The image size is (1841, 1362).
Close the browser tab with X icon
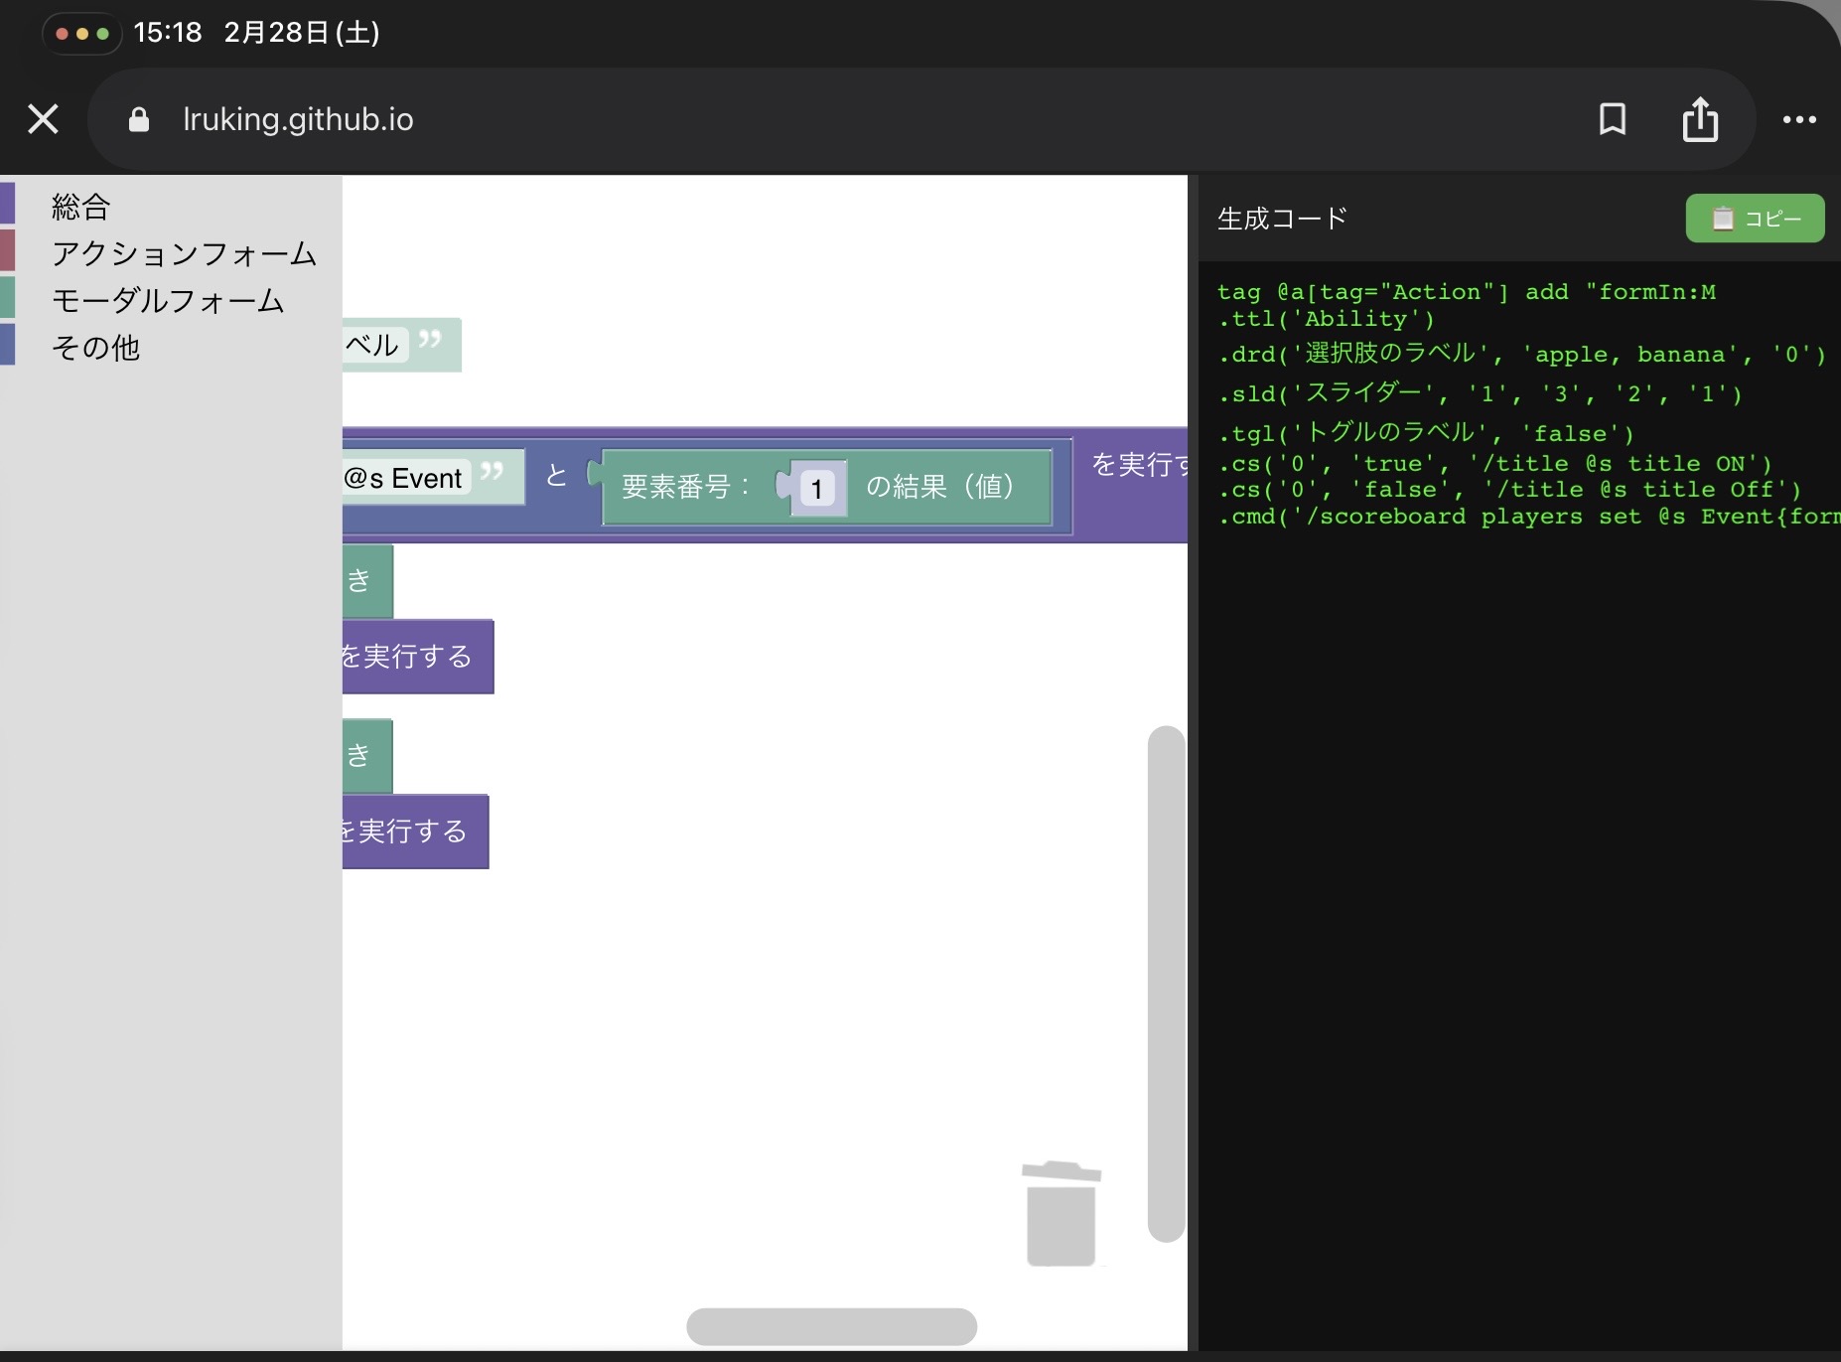43,119
